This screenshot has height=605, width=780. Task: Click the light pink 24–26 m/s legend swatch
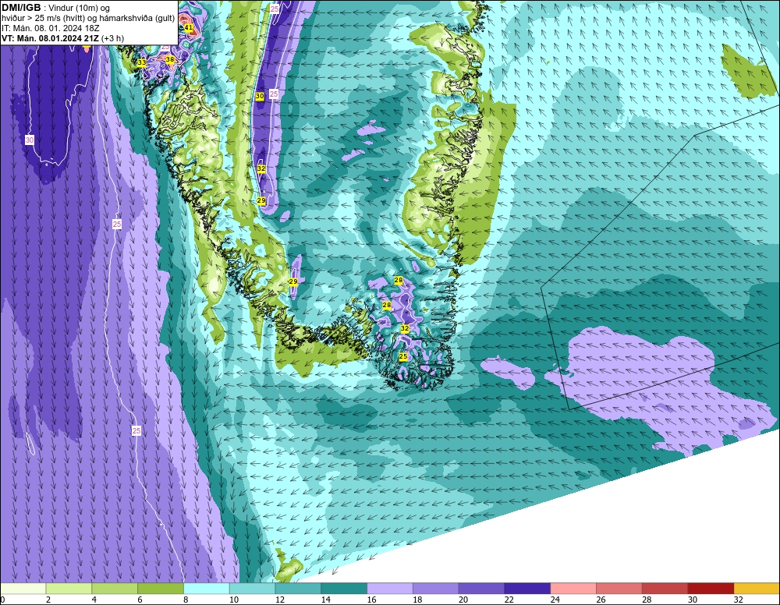(573, 589)
